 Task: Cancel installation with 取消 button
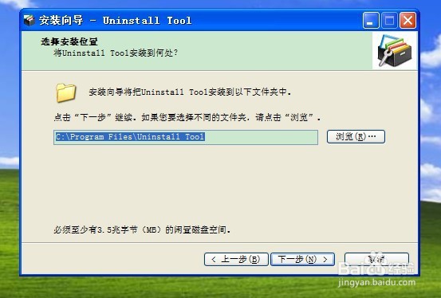tap(376, 259)
